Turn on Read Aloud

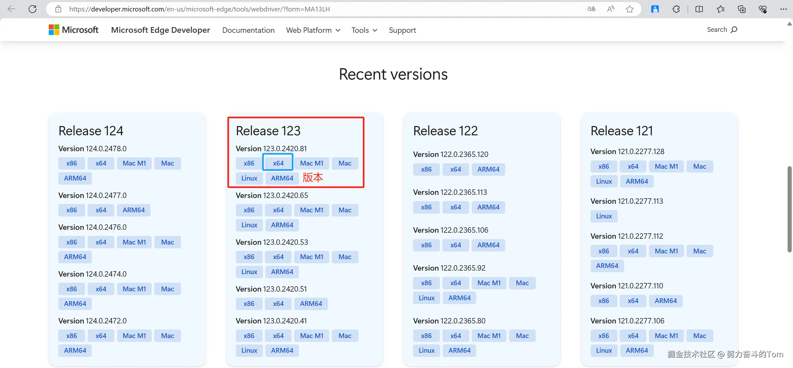[610, 9]
